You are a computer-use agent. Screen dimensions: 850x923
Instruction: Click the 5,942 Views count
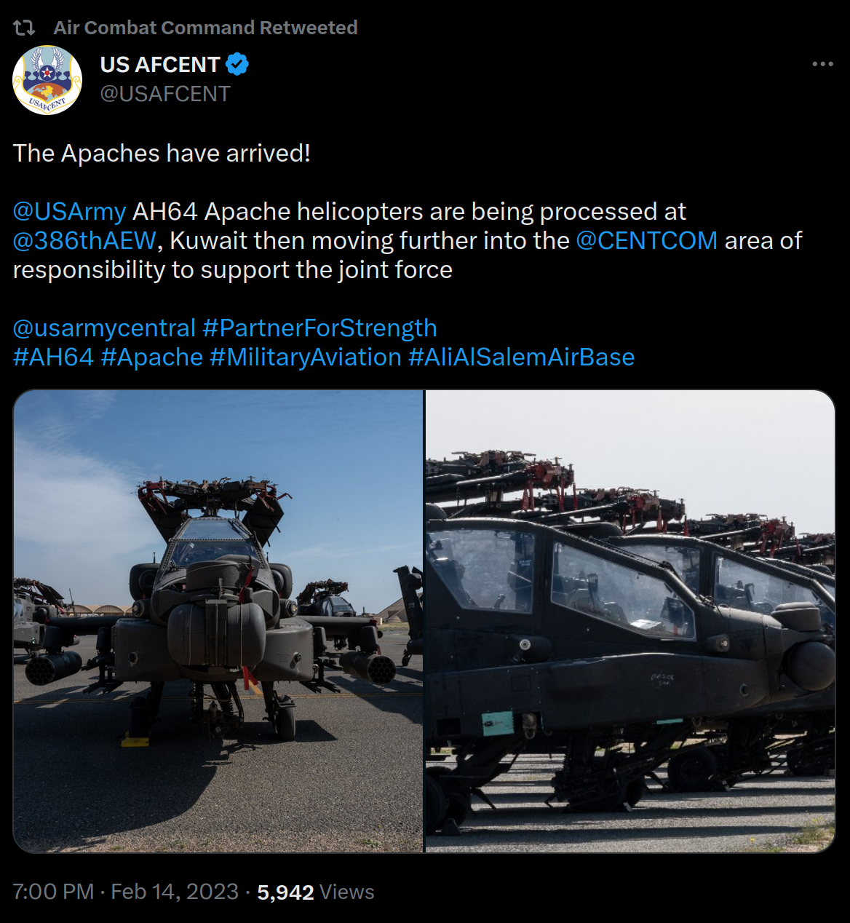pyautogui.click(x=315, y=892)
